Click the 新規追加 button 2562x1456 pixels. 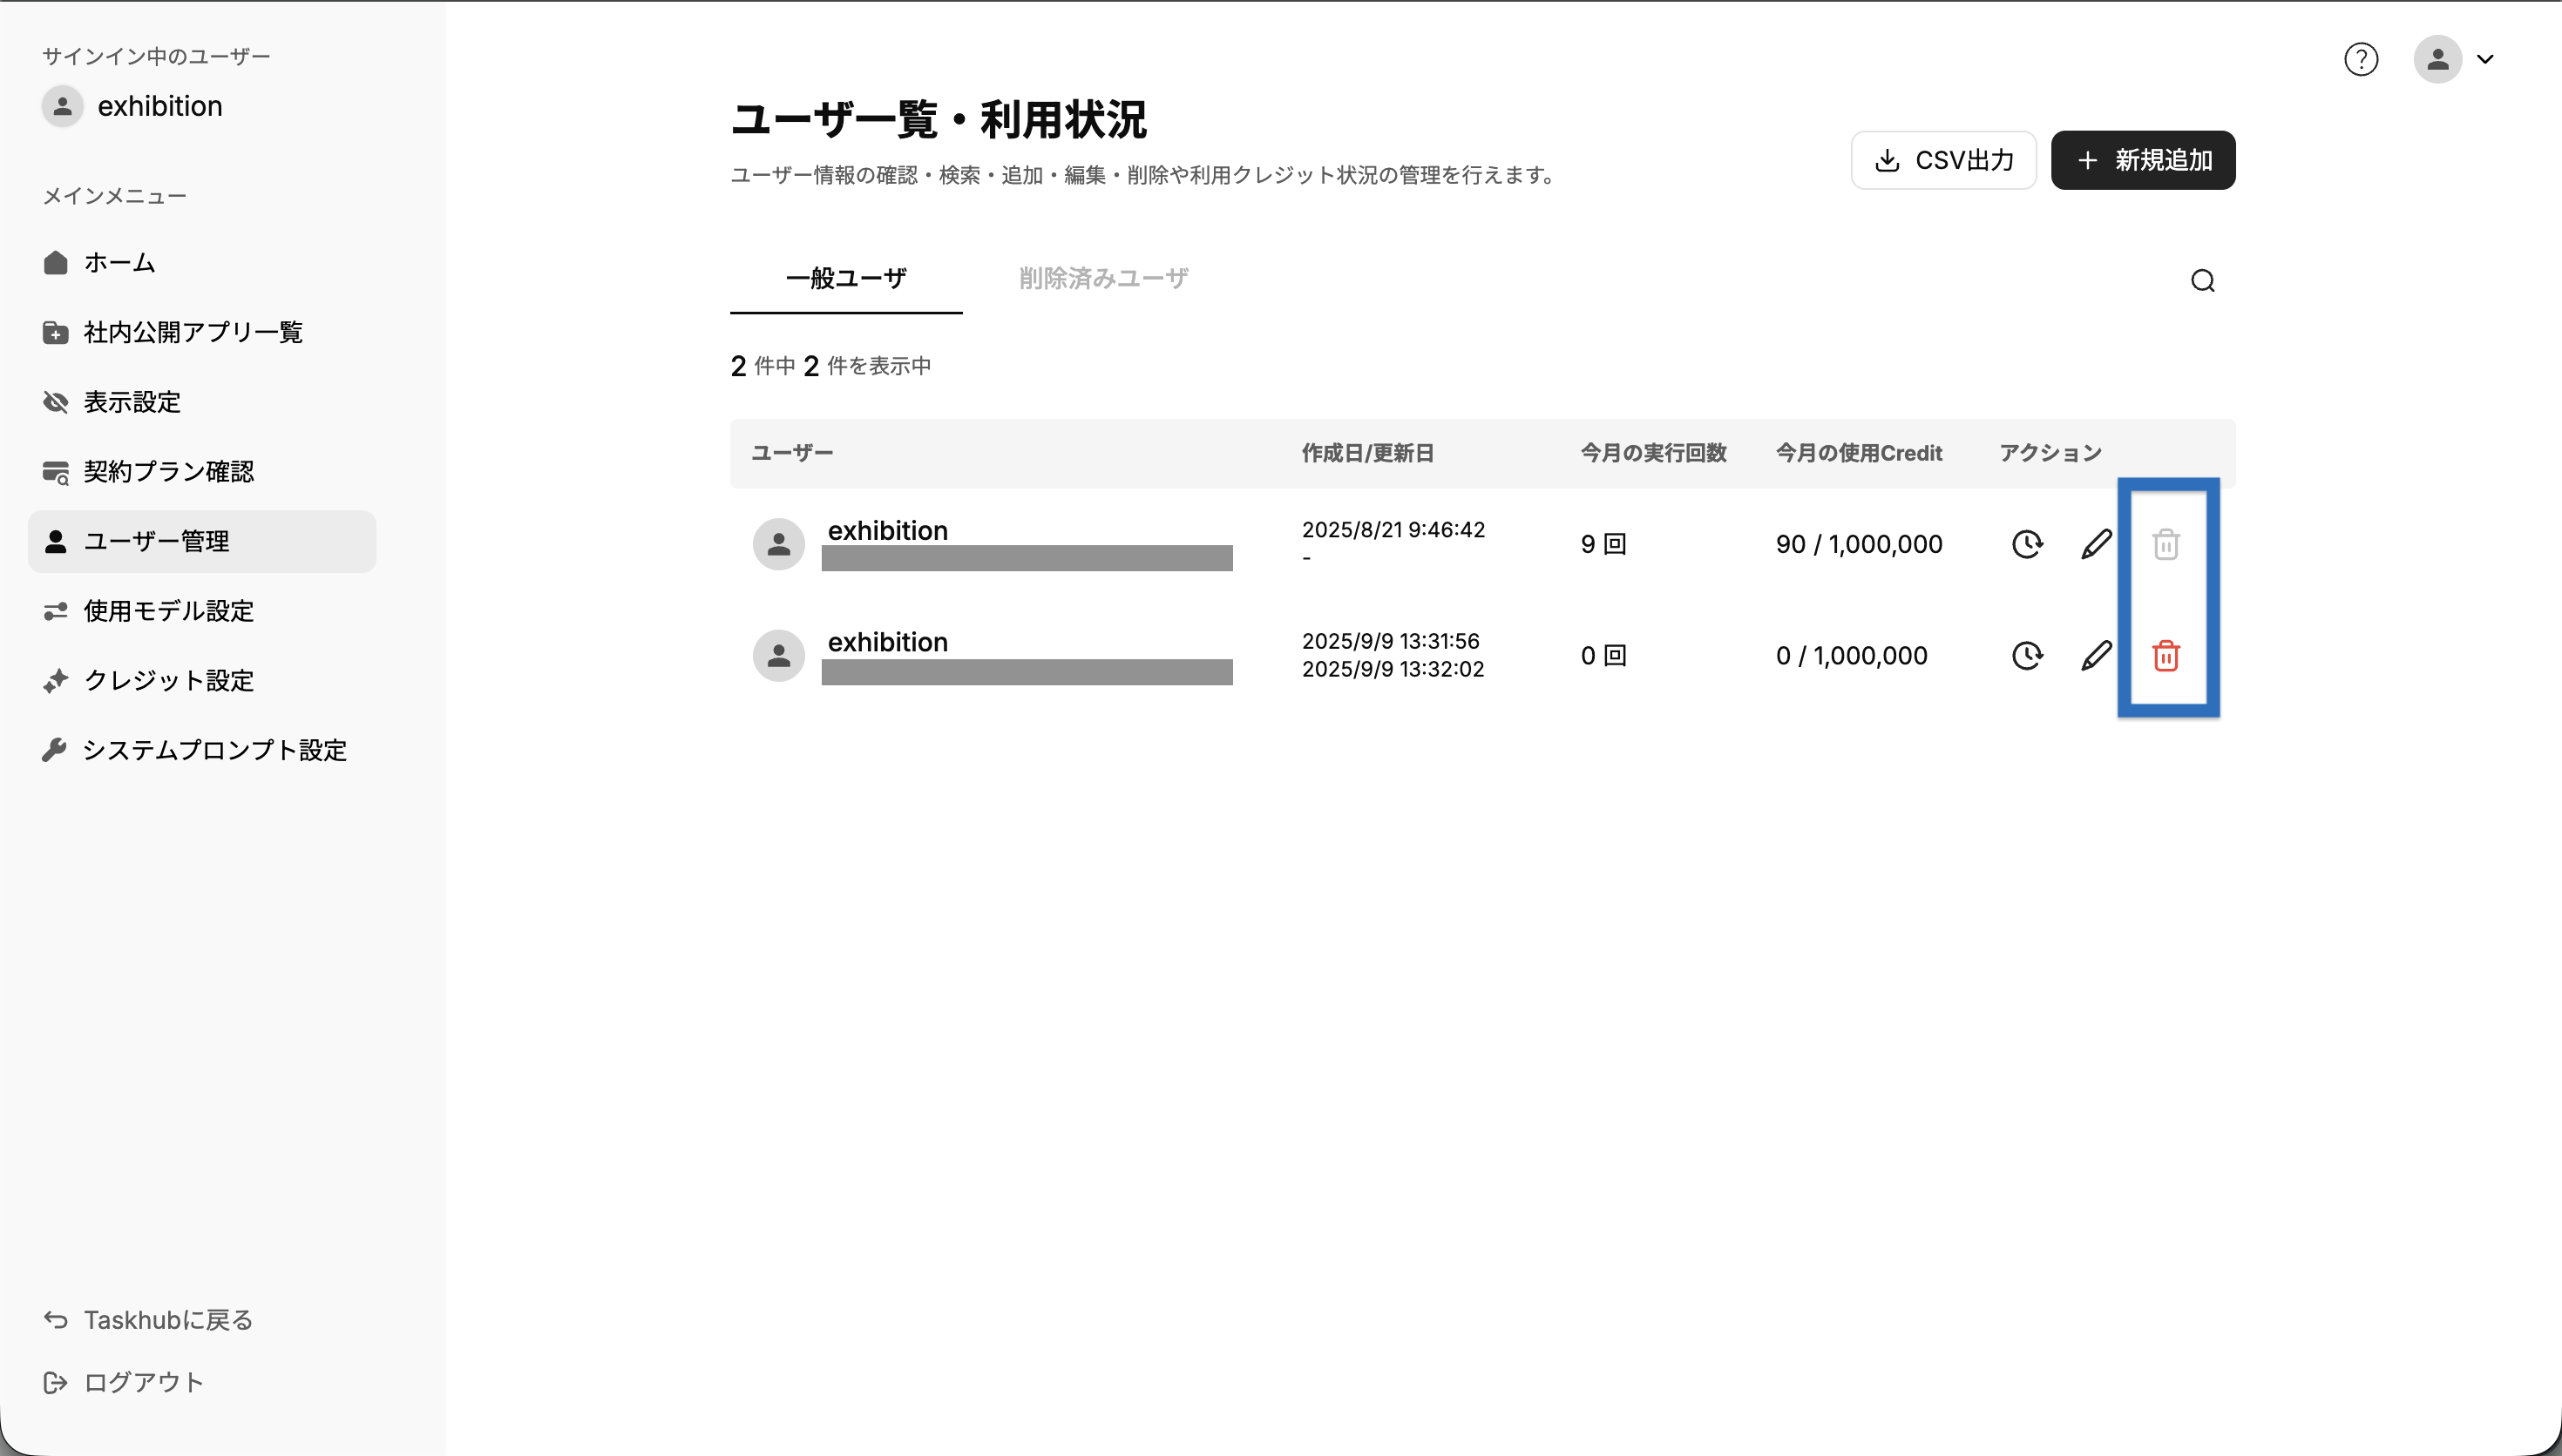tap(2143, 160)
